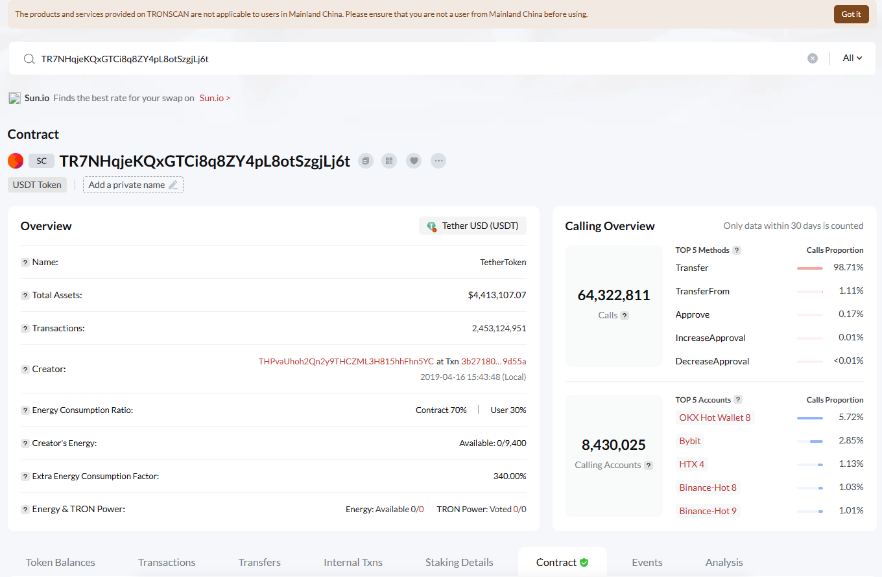
Task: Click the Calls help question mark
Action: 624,315
